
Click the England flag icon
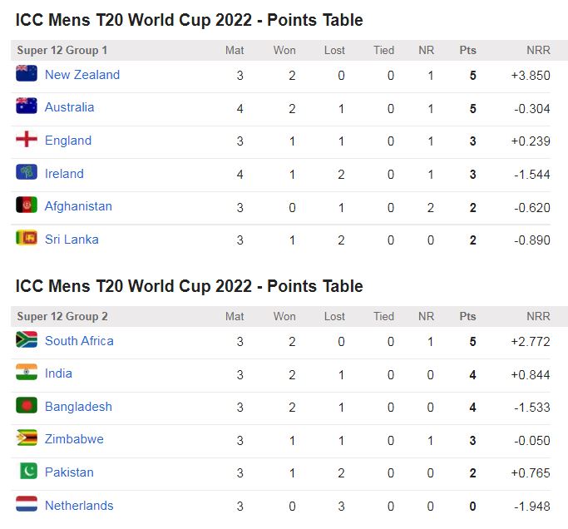(27, 140)
